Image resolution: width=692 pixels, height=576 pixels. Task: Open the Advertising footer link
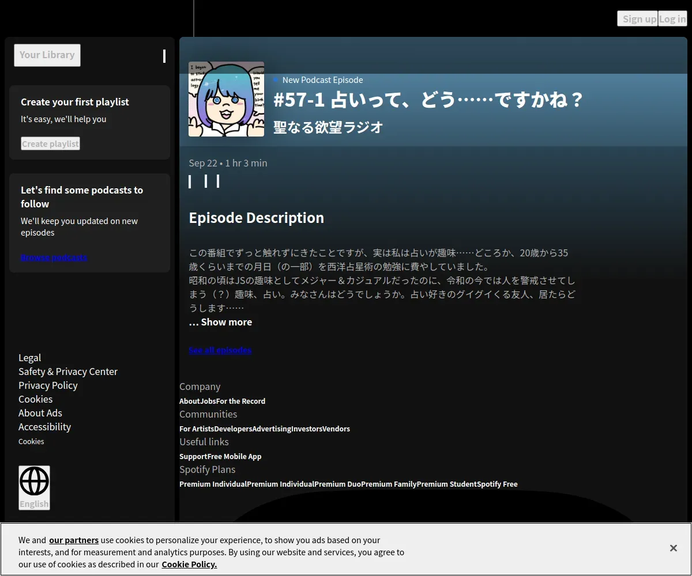[272, 429]
